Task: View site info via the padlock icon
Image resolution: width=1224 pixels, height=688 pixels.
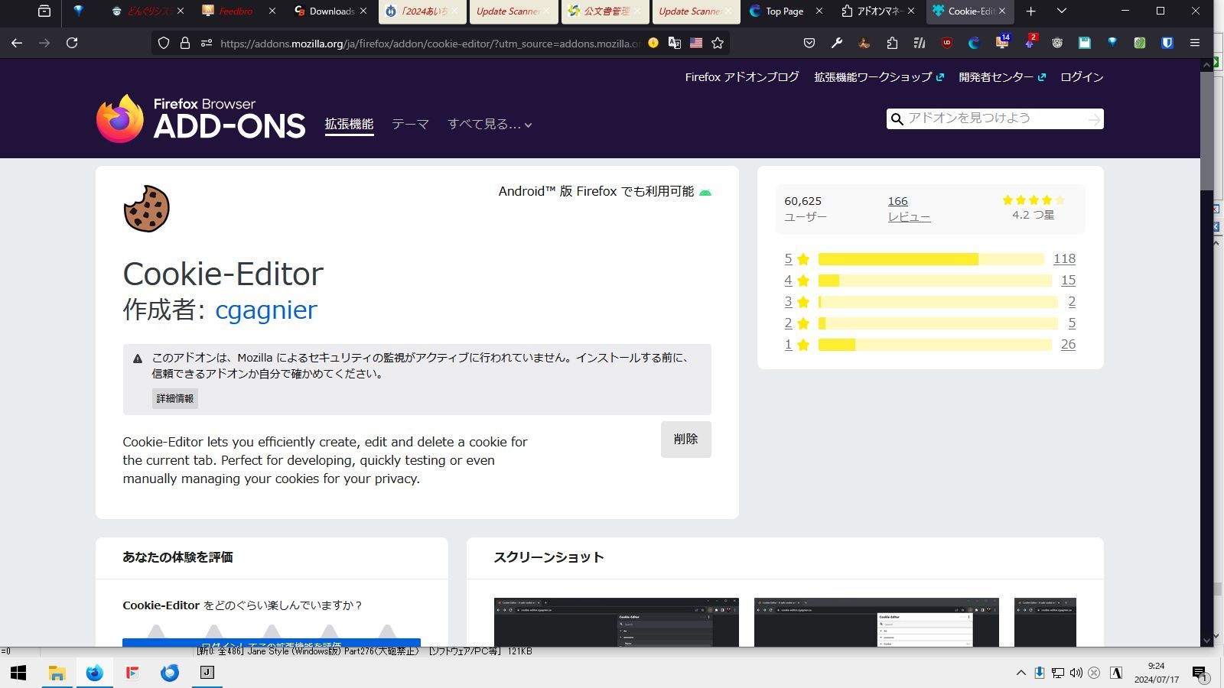Action: (185, 44)
